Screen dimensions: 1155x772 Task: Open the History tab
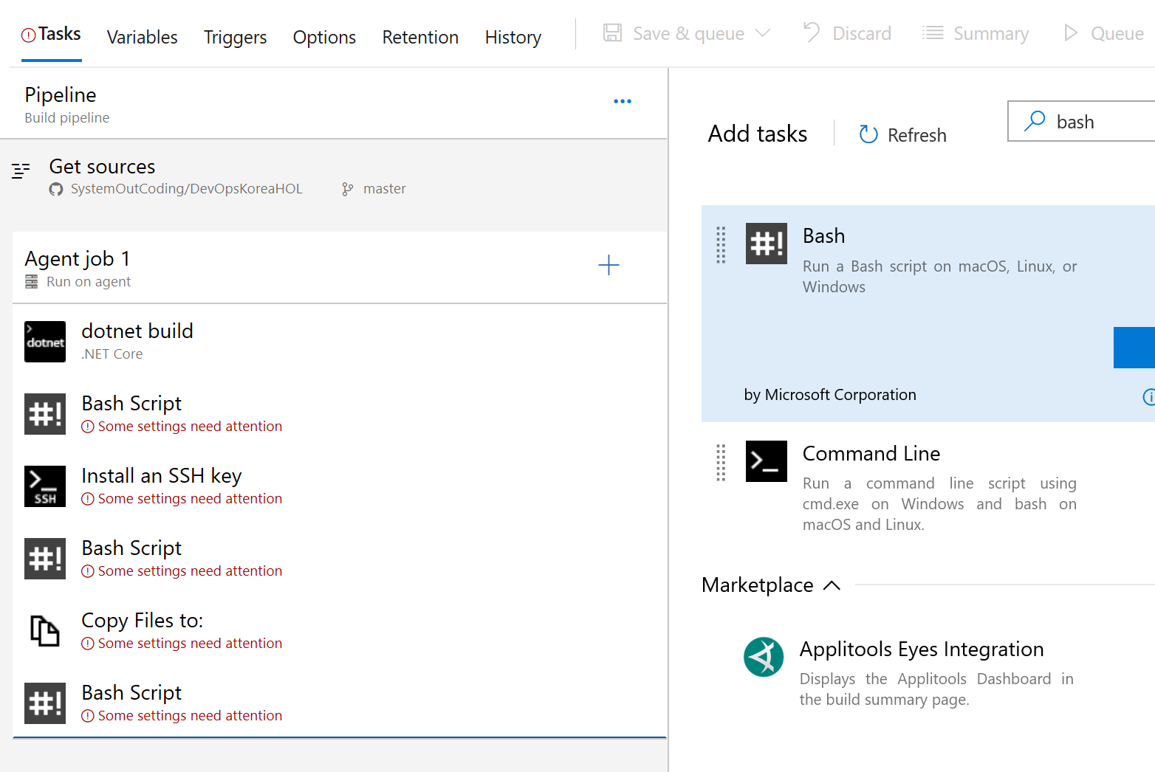point(513,37)
